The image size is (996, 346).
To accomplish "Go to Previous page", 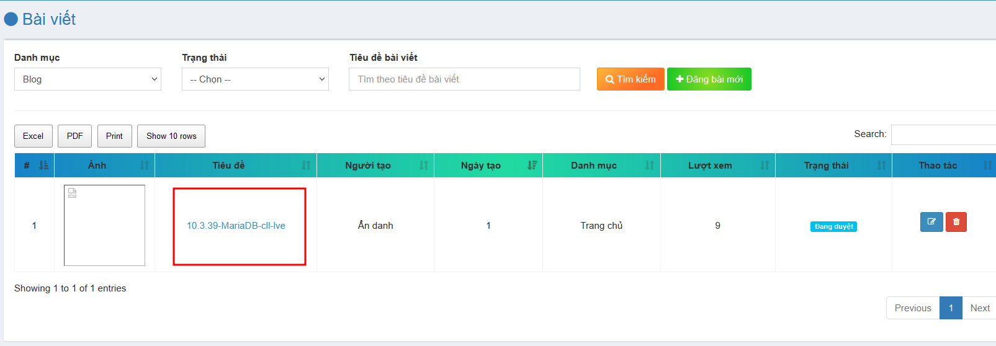I will coord(913,308).
